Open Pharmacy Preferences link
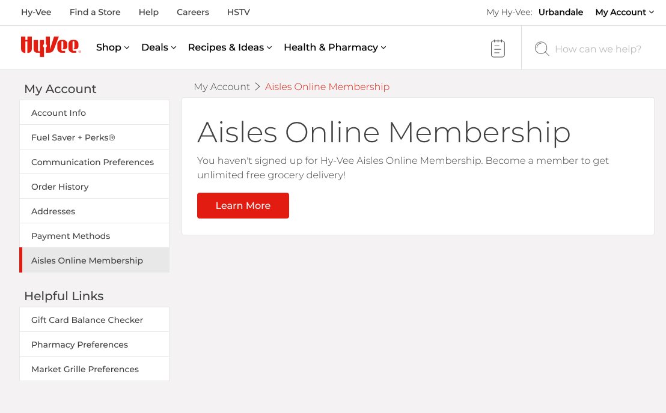 point(94,345)
